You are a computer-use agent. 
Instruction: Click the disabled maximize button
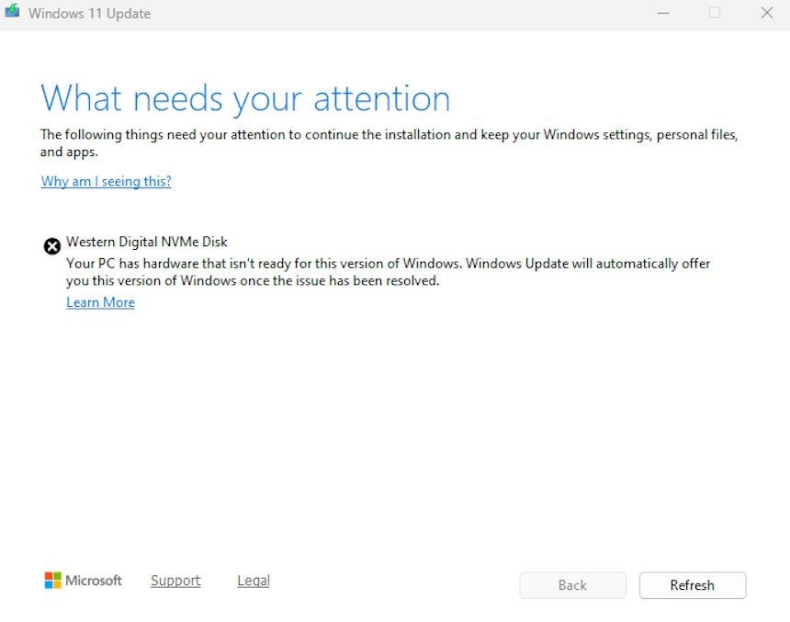tap(715, 13)
